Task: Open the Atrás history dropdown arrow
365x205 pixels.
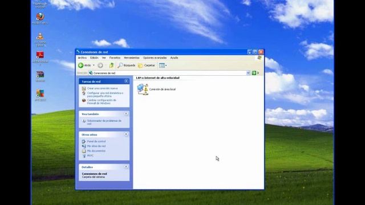Action: pos(94,65)
